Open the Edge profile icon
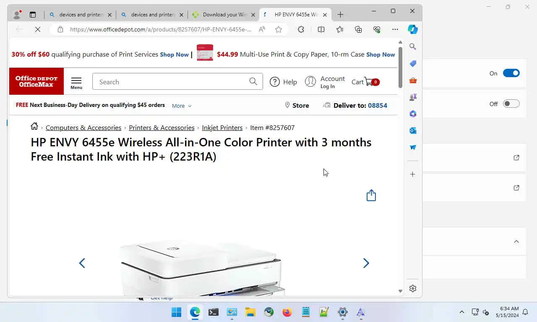The image size is (537, 322). click(x=17, y=15)
